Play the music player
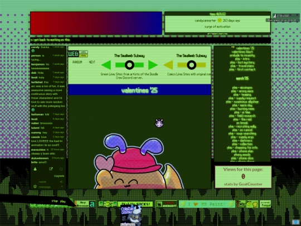 coord(63,201)
